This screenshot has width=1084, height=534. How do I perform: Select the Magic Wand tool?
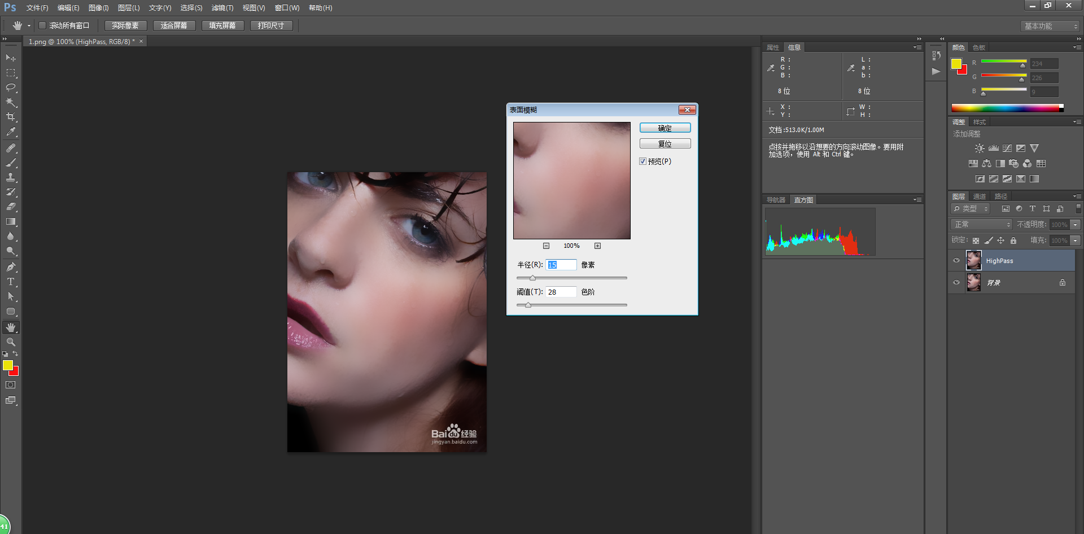click(11, 102)
